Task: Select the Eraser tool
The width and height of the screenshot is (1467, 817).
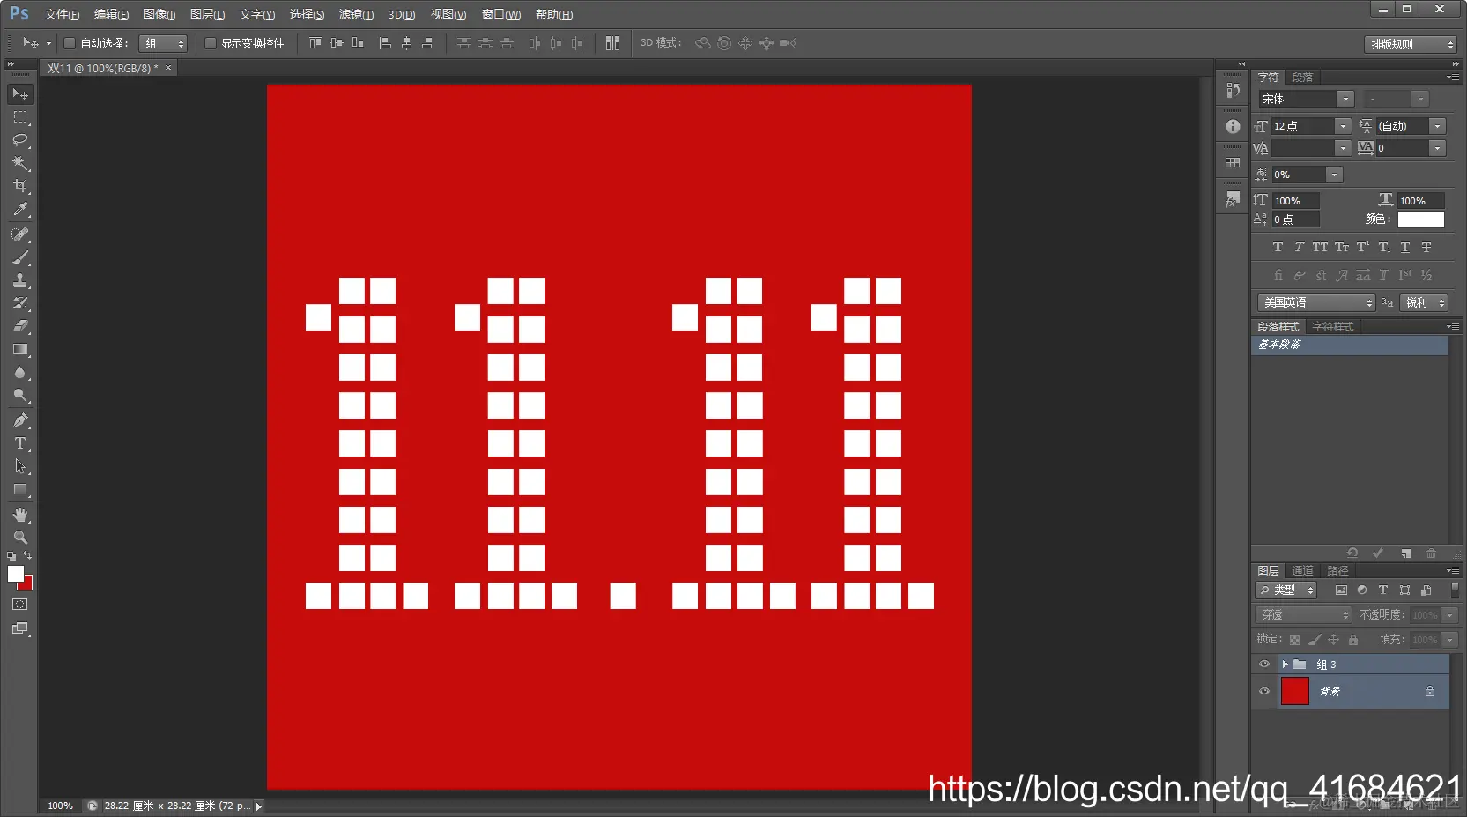Action: (20, 326)
